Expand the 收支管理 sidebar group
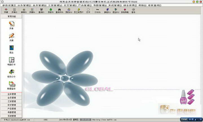The image size is (203, 122). click(x=12, y=105)
